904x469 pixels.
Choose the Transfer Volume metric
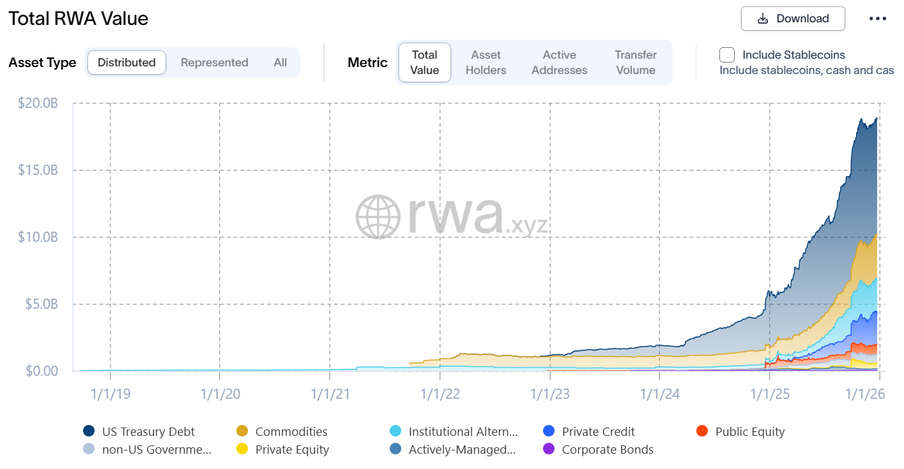pyautogui.click(x=636, y=63)
